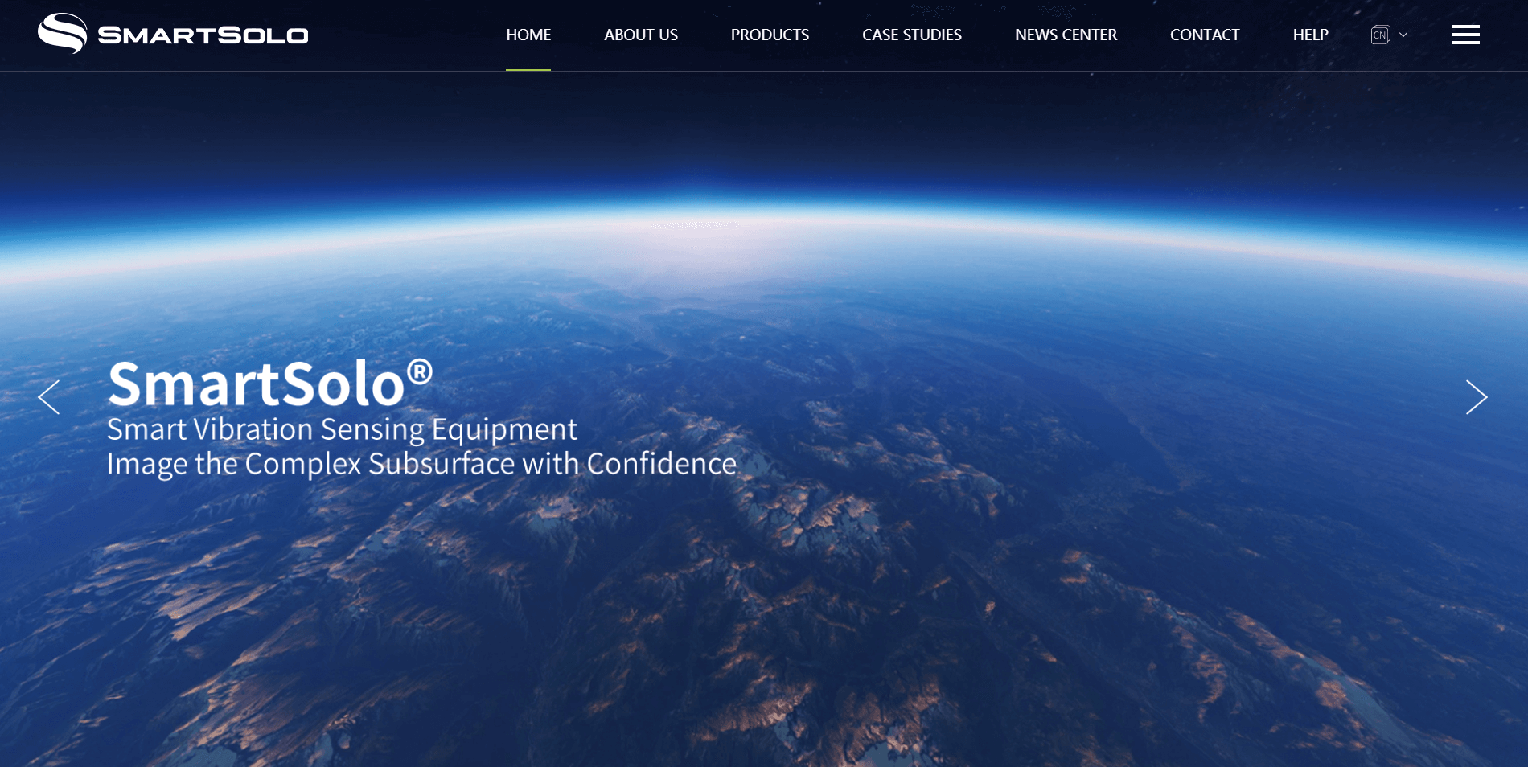Screen dimensions: 1528x767
Task: Open the hamburger menu icon
Action: coord(1465,35)
